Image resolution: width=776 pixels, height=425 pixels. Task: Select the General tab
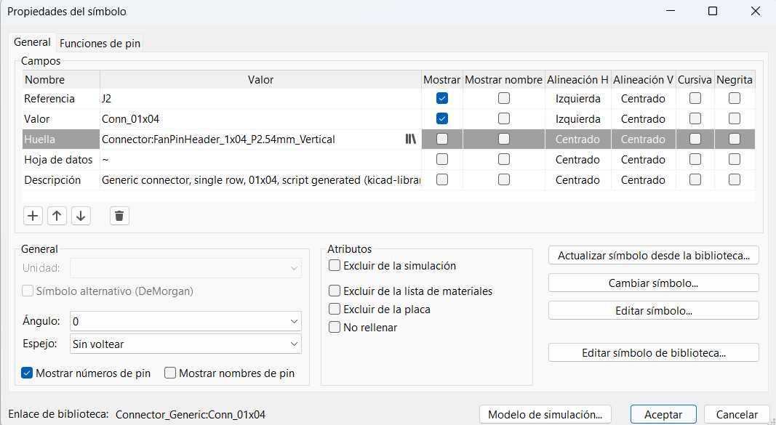[32, 43]
